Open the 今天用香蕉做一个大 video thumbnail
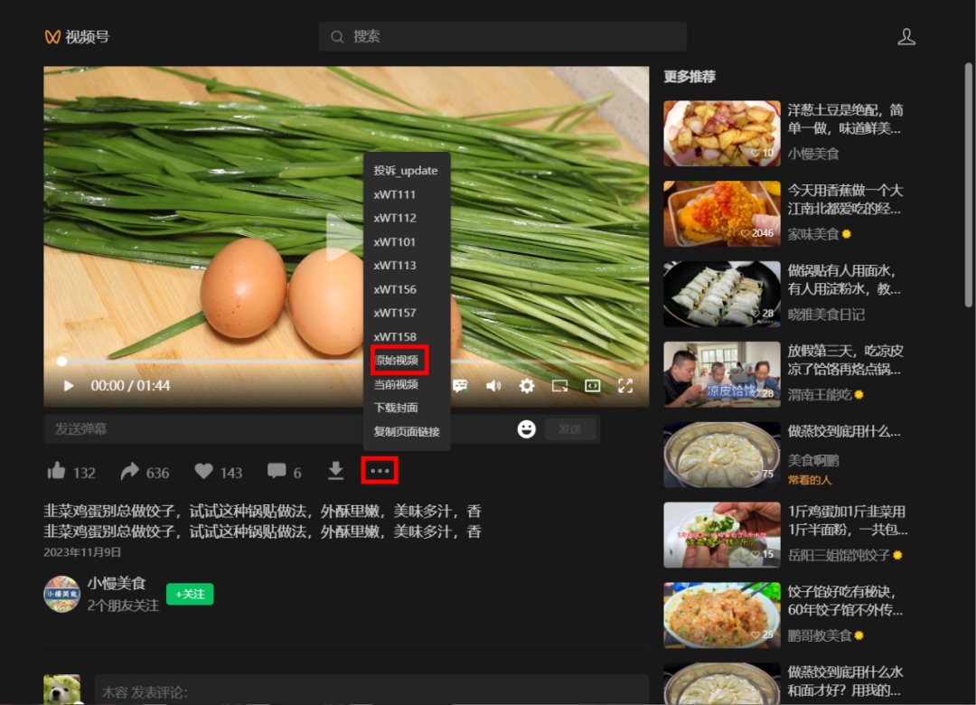The height and width of the screenshot is (705, 976). click(x=721, y=213)
